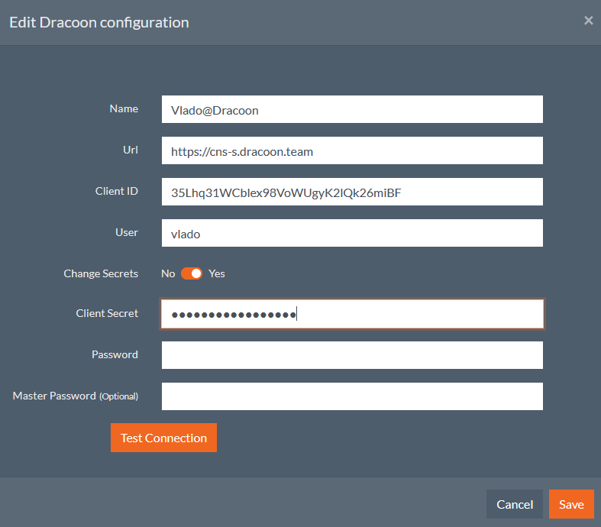Focus the Client ID field
This screenshot has width=601, height=527.
coord(352,192)
